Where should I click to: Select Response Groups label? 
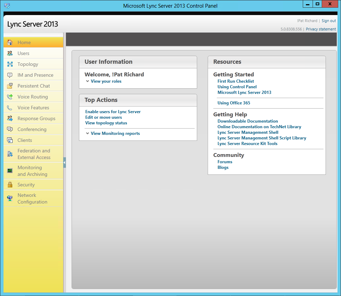click(36, 118)
